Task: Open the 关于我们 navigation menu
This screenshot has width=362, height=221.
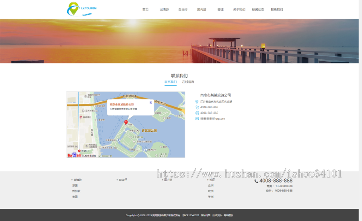Action: [239, 10]
